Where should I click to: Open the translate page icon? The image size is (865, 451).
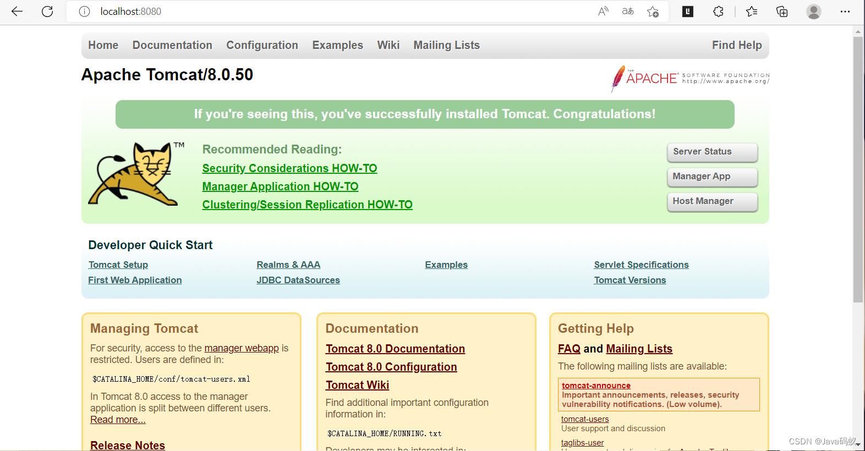coord(628,12)
